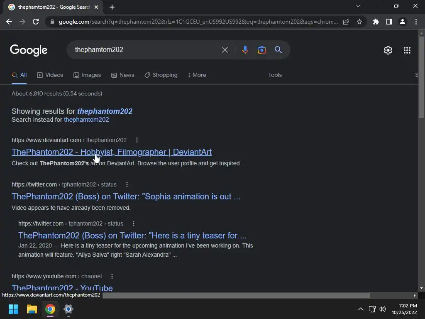View site information lock icon
The image size is (425, 319).
52,22
